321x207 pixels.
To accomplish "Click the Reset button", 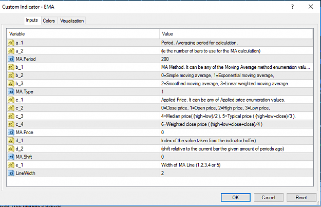I will coord(301,198).
